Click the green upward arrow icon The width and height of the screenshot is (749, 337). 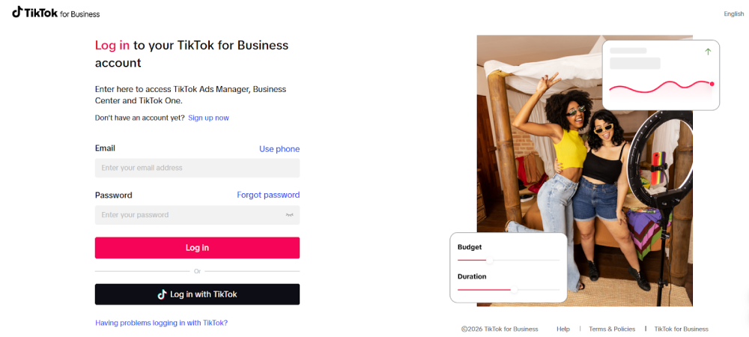708,52
